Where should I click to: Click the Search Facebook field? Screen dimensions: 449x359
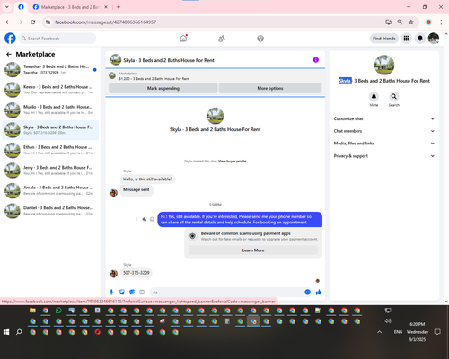[57, 39]
